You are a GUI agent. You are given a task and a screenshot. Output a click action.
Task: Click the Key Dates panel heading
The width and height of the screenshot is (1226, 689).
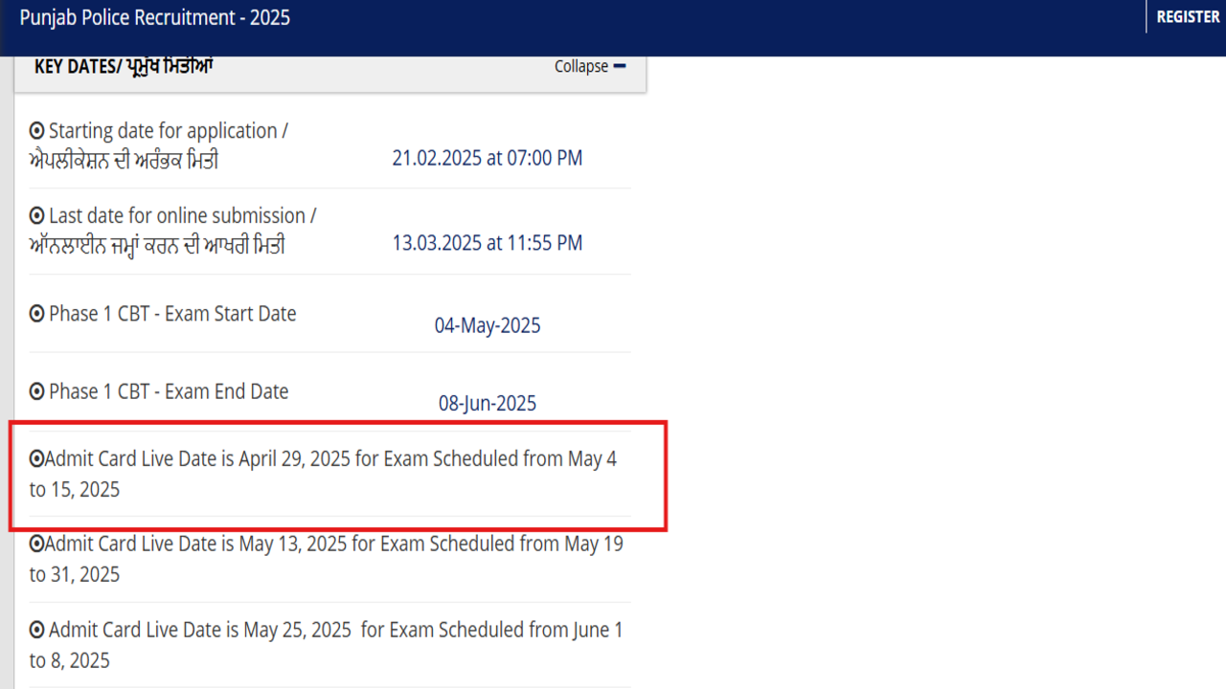(124, 66)
